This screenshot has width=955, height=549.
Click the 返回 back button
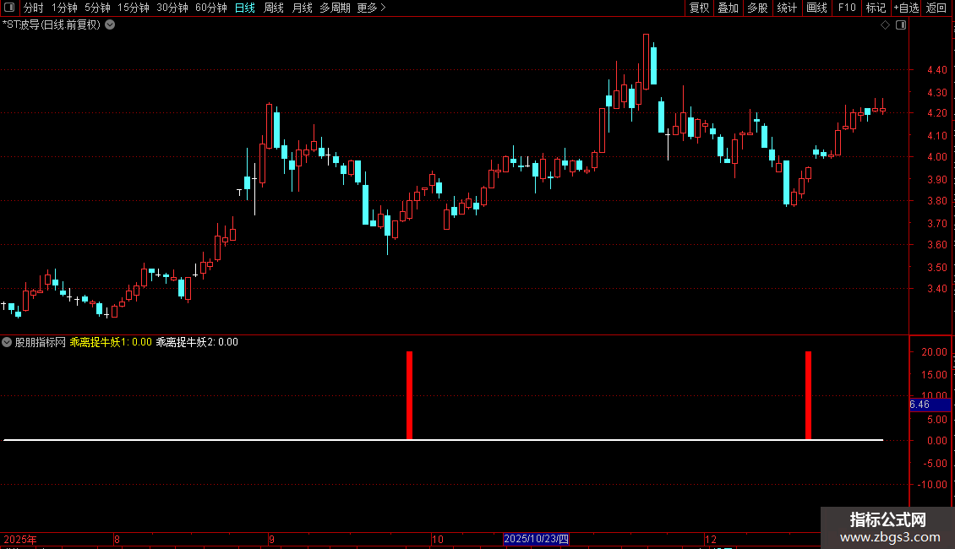click(x=936, y=8)
